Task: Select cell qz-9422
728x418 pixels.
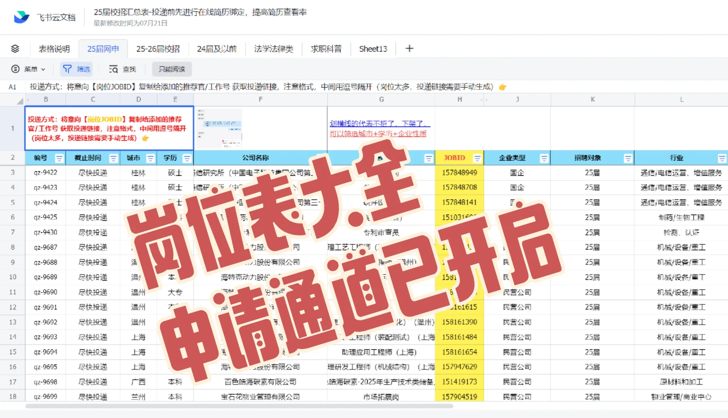Action: (45, 173)
